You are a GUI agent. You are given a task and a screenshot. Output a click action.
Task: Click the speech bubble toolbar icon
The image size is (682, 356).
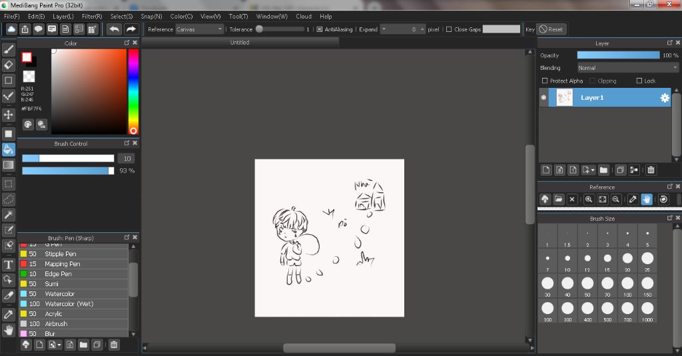(38, 29)
